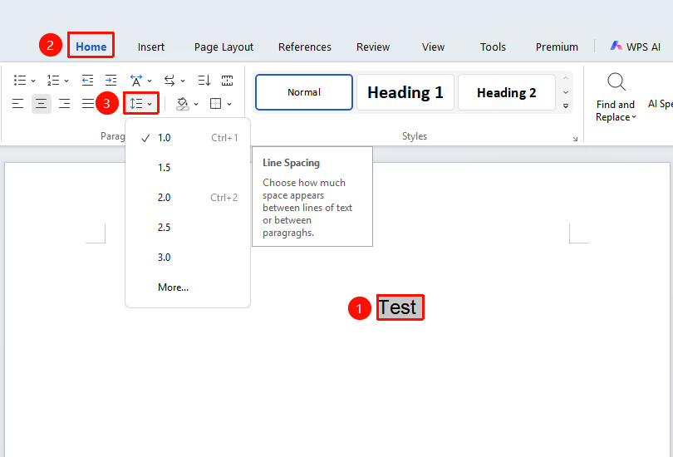This screenshot has height=457, width=673.
Task: Click the sort icon
Action: click(204, 81)
